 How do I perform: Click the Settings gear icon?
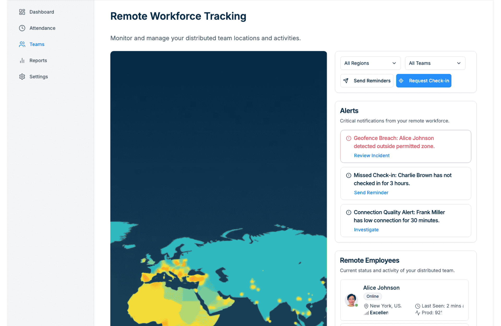pos(22,77)
